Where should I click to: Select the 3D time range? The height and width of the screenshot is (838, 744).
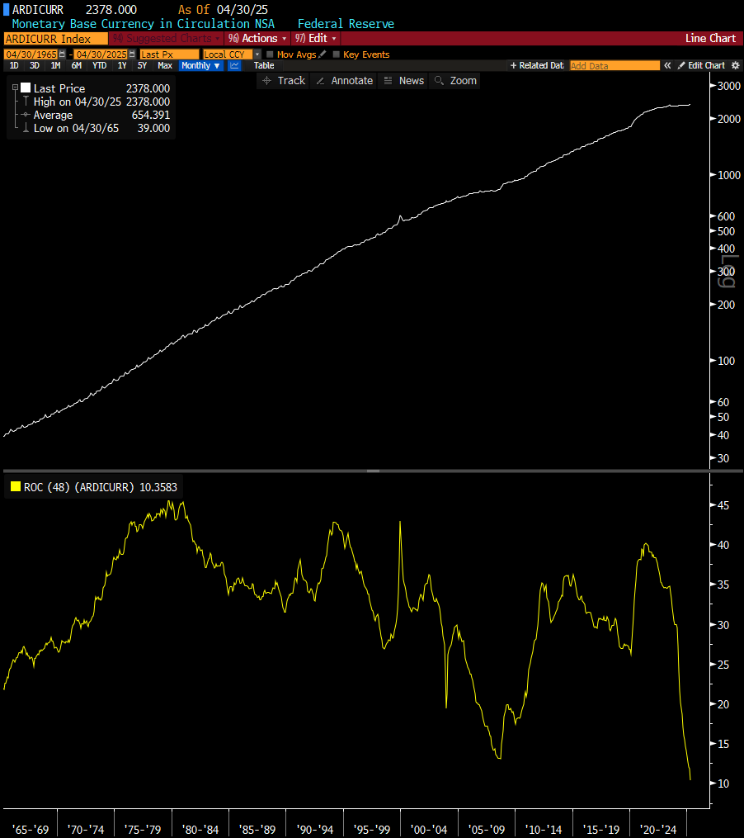(x=35, y=65)
